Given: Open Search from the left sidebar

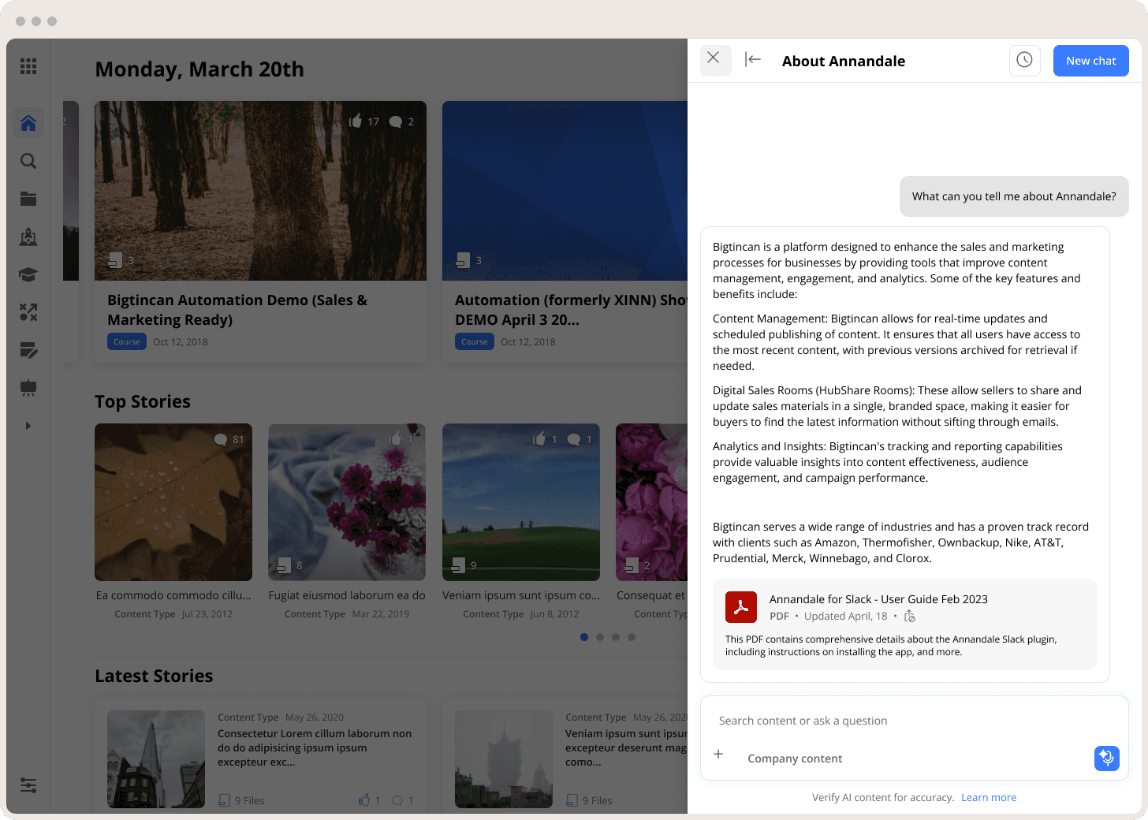Looking at the screenshot, I should 28,161.
